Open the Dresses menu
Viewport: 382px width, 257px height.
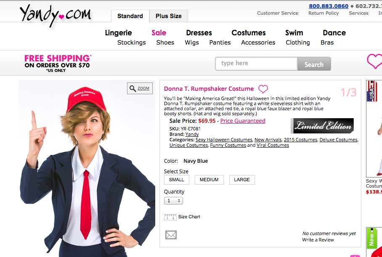tap(199, 33)
